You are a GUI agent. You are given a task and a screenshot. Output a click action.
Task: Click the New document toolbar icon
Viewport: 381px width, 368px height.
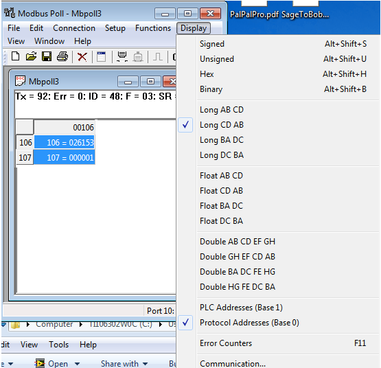click(x=16, y=56)
